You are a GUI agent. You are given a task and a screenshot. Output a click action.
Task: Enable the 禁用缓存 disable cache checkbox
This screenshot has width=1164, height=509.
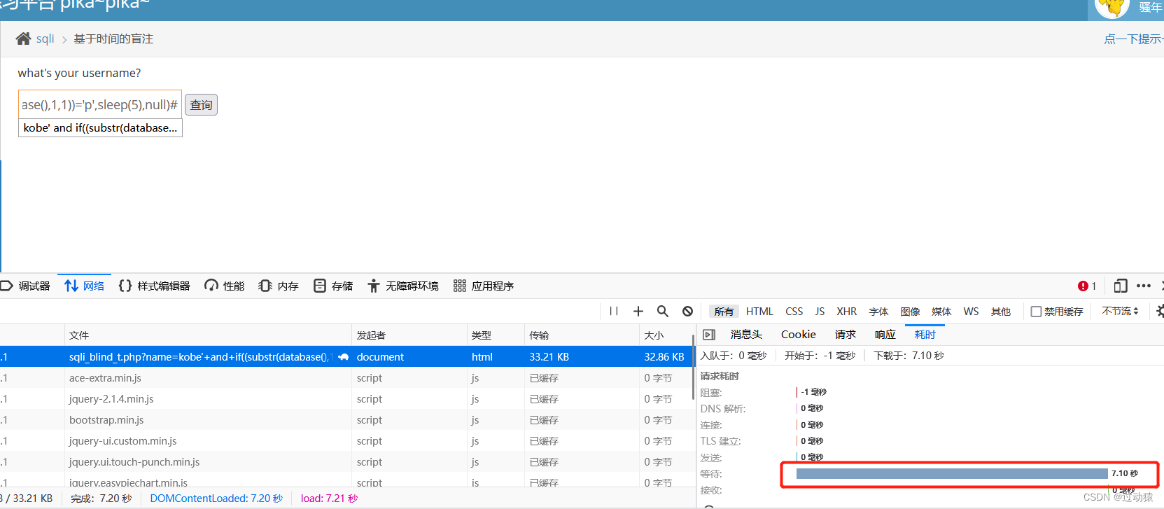1037,312
